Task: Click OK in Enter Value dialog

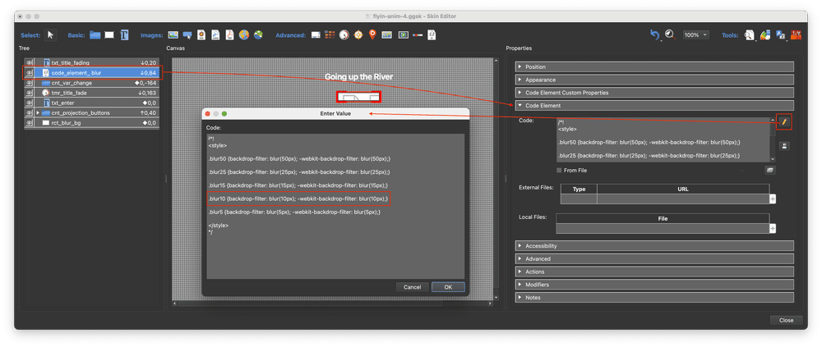Action: point(448,287)
